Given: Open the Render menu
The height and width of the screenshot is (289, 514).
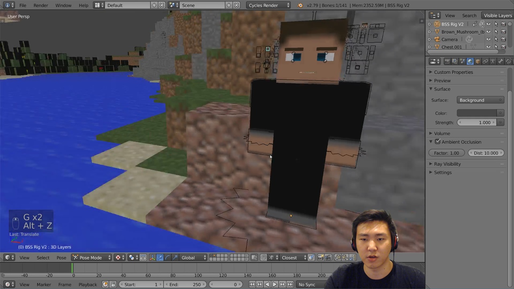Looking at the screenshot, I should tap(41, 5).
